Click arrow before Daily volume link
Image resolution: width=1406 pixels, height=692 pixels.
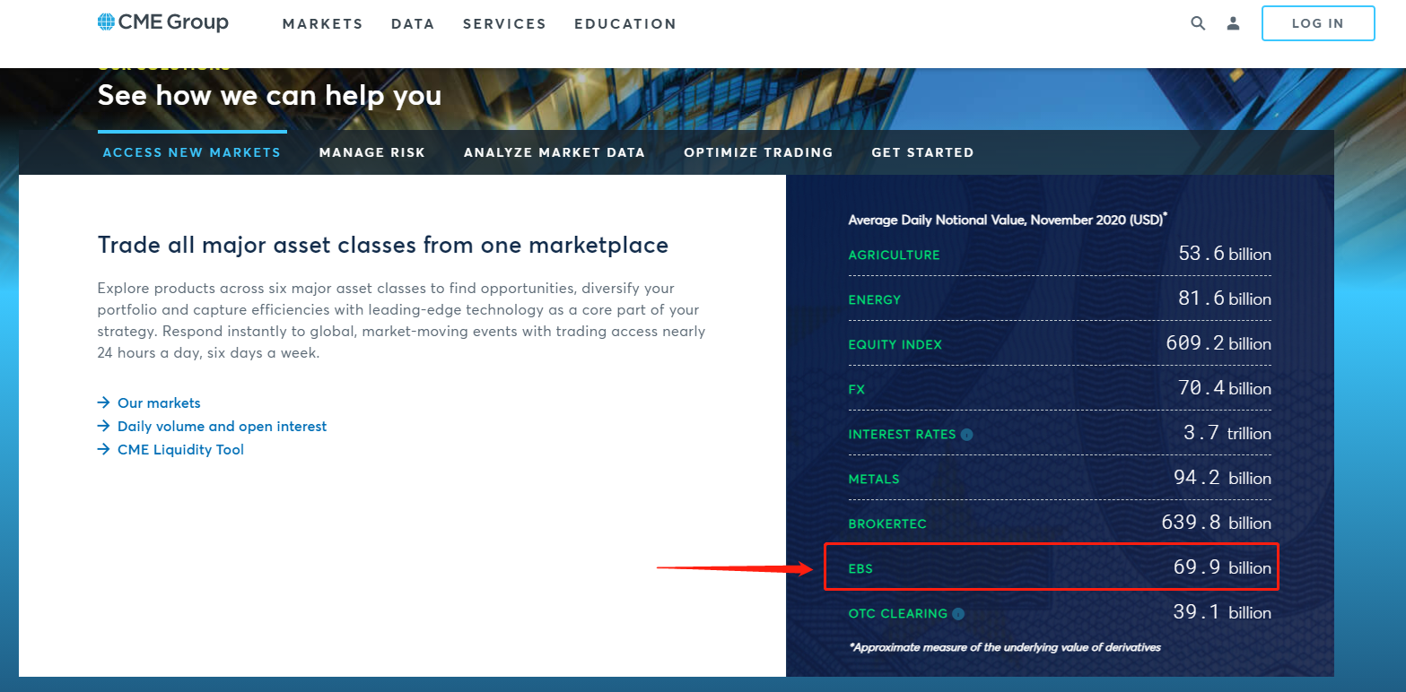point(104,427)
